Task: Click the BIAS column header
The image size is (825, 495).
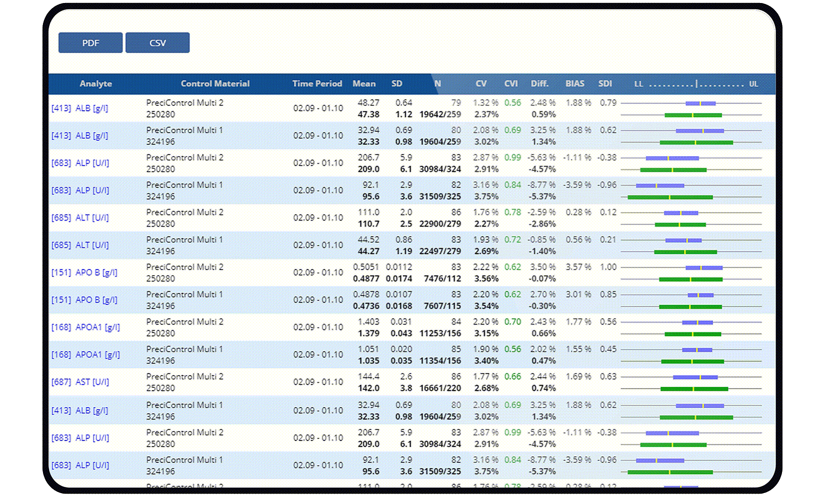Action: click(x=575, y=84)
